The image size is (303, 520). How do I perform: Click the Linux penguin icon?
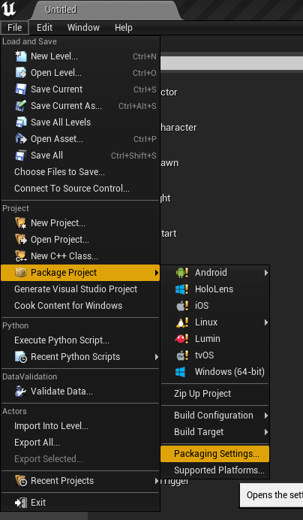[181, 322]
